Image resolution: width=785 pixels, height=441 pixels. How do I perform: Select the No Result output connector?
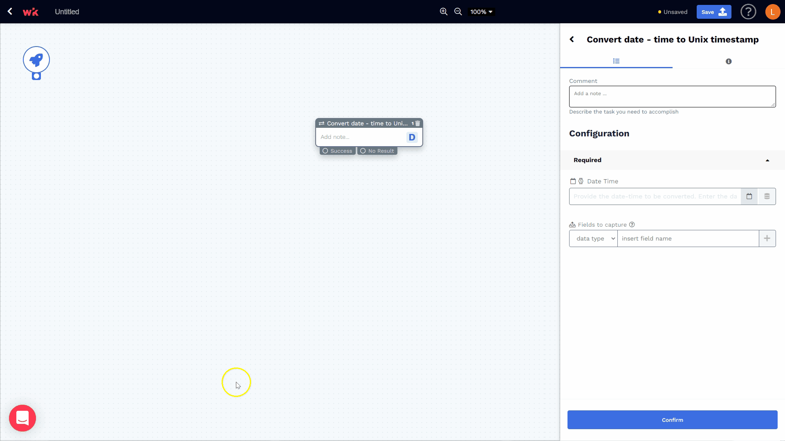(x=377, y=151)
